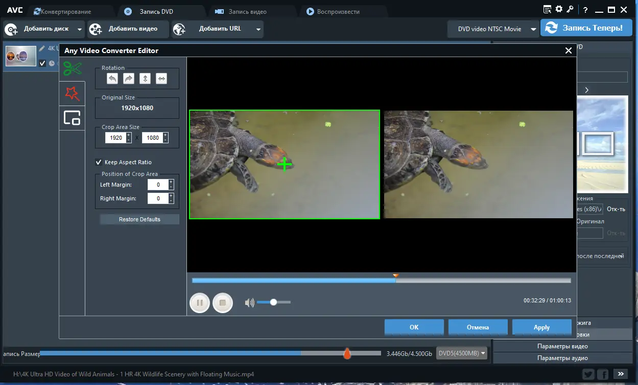Flip the video horizontally
The width and height of the screenshot is (638, 385).
click(x=161, y=79)
